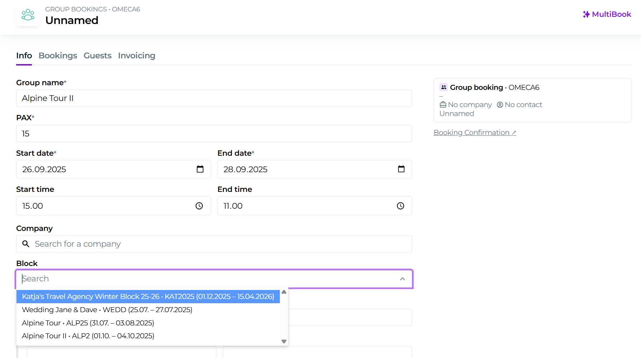Open the Booking Confirmation link
Viewport: 641px width, 358px height.
pos(475,132)
